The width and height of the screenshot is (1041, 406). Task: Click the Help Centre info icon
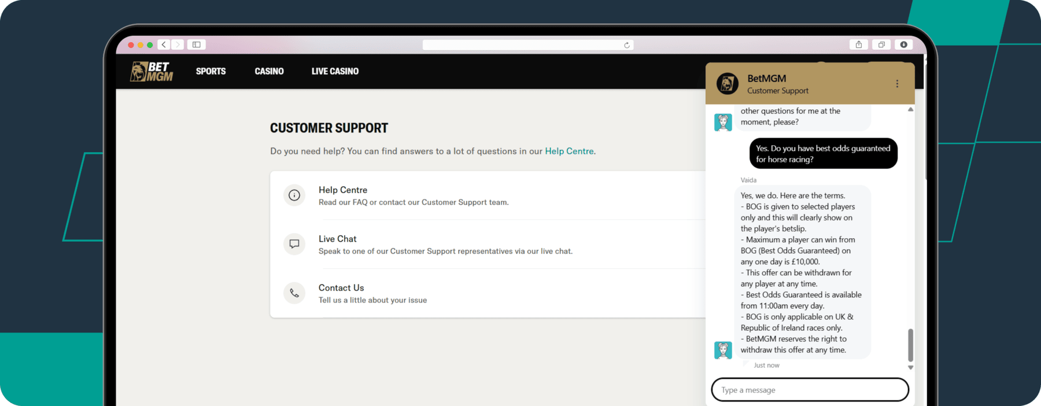coord(294,195)
